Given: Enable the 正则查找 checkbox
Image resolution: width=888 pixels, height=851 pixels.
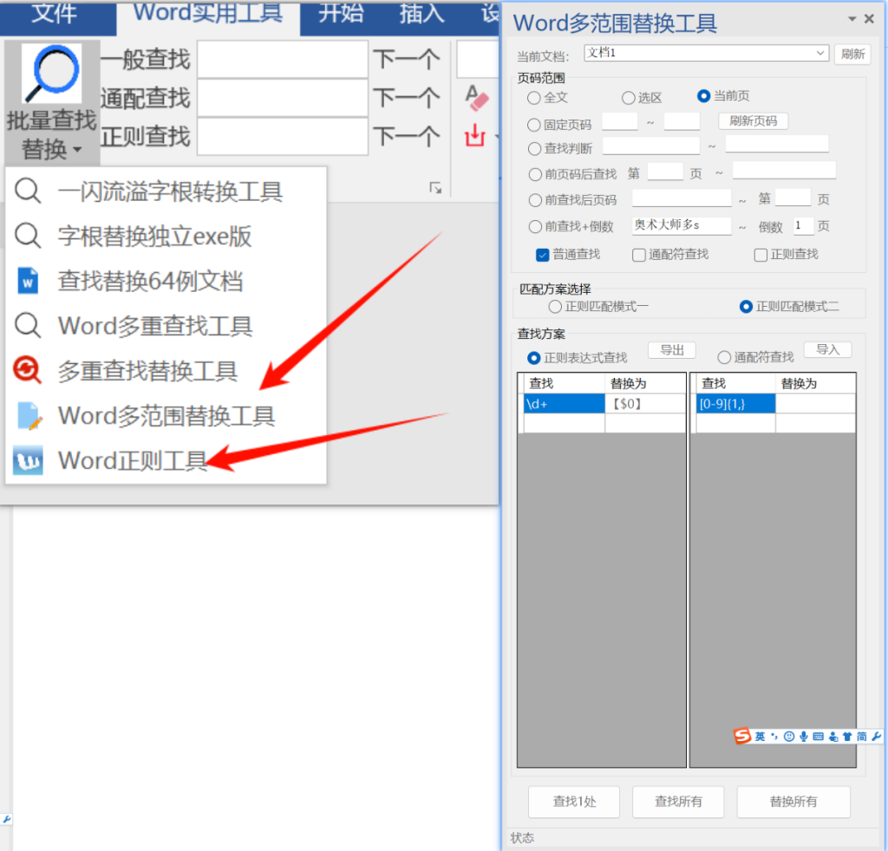Looking at the screenshot, I should coord(761,255).
